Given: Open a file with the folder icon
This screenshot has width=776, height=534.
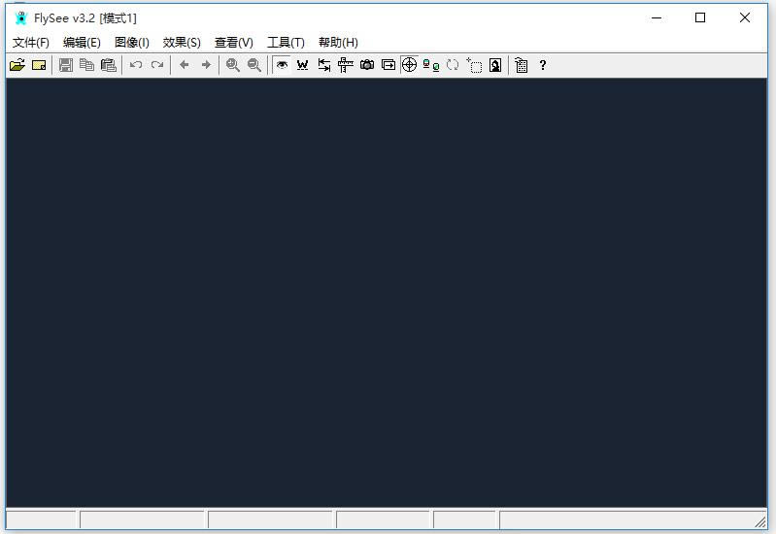Looking at the screenshot, I should (x=17, y=65).
